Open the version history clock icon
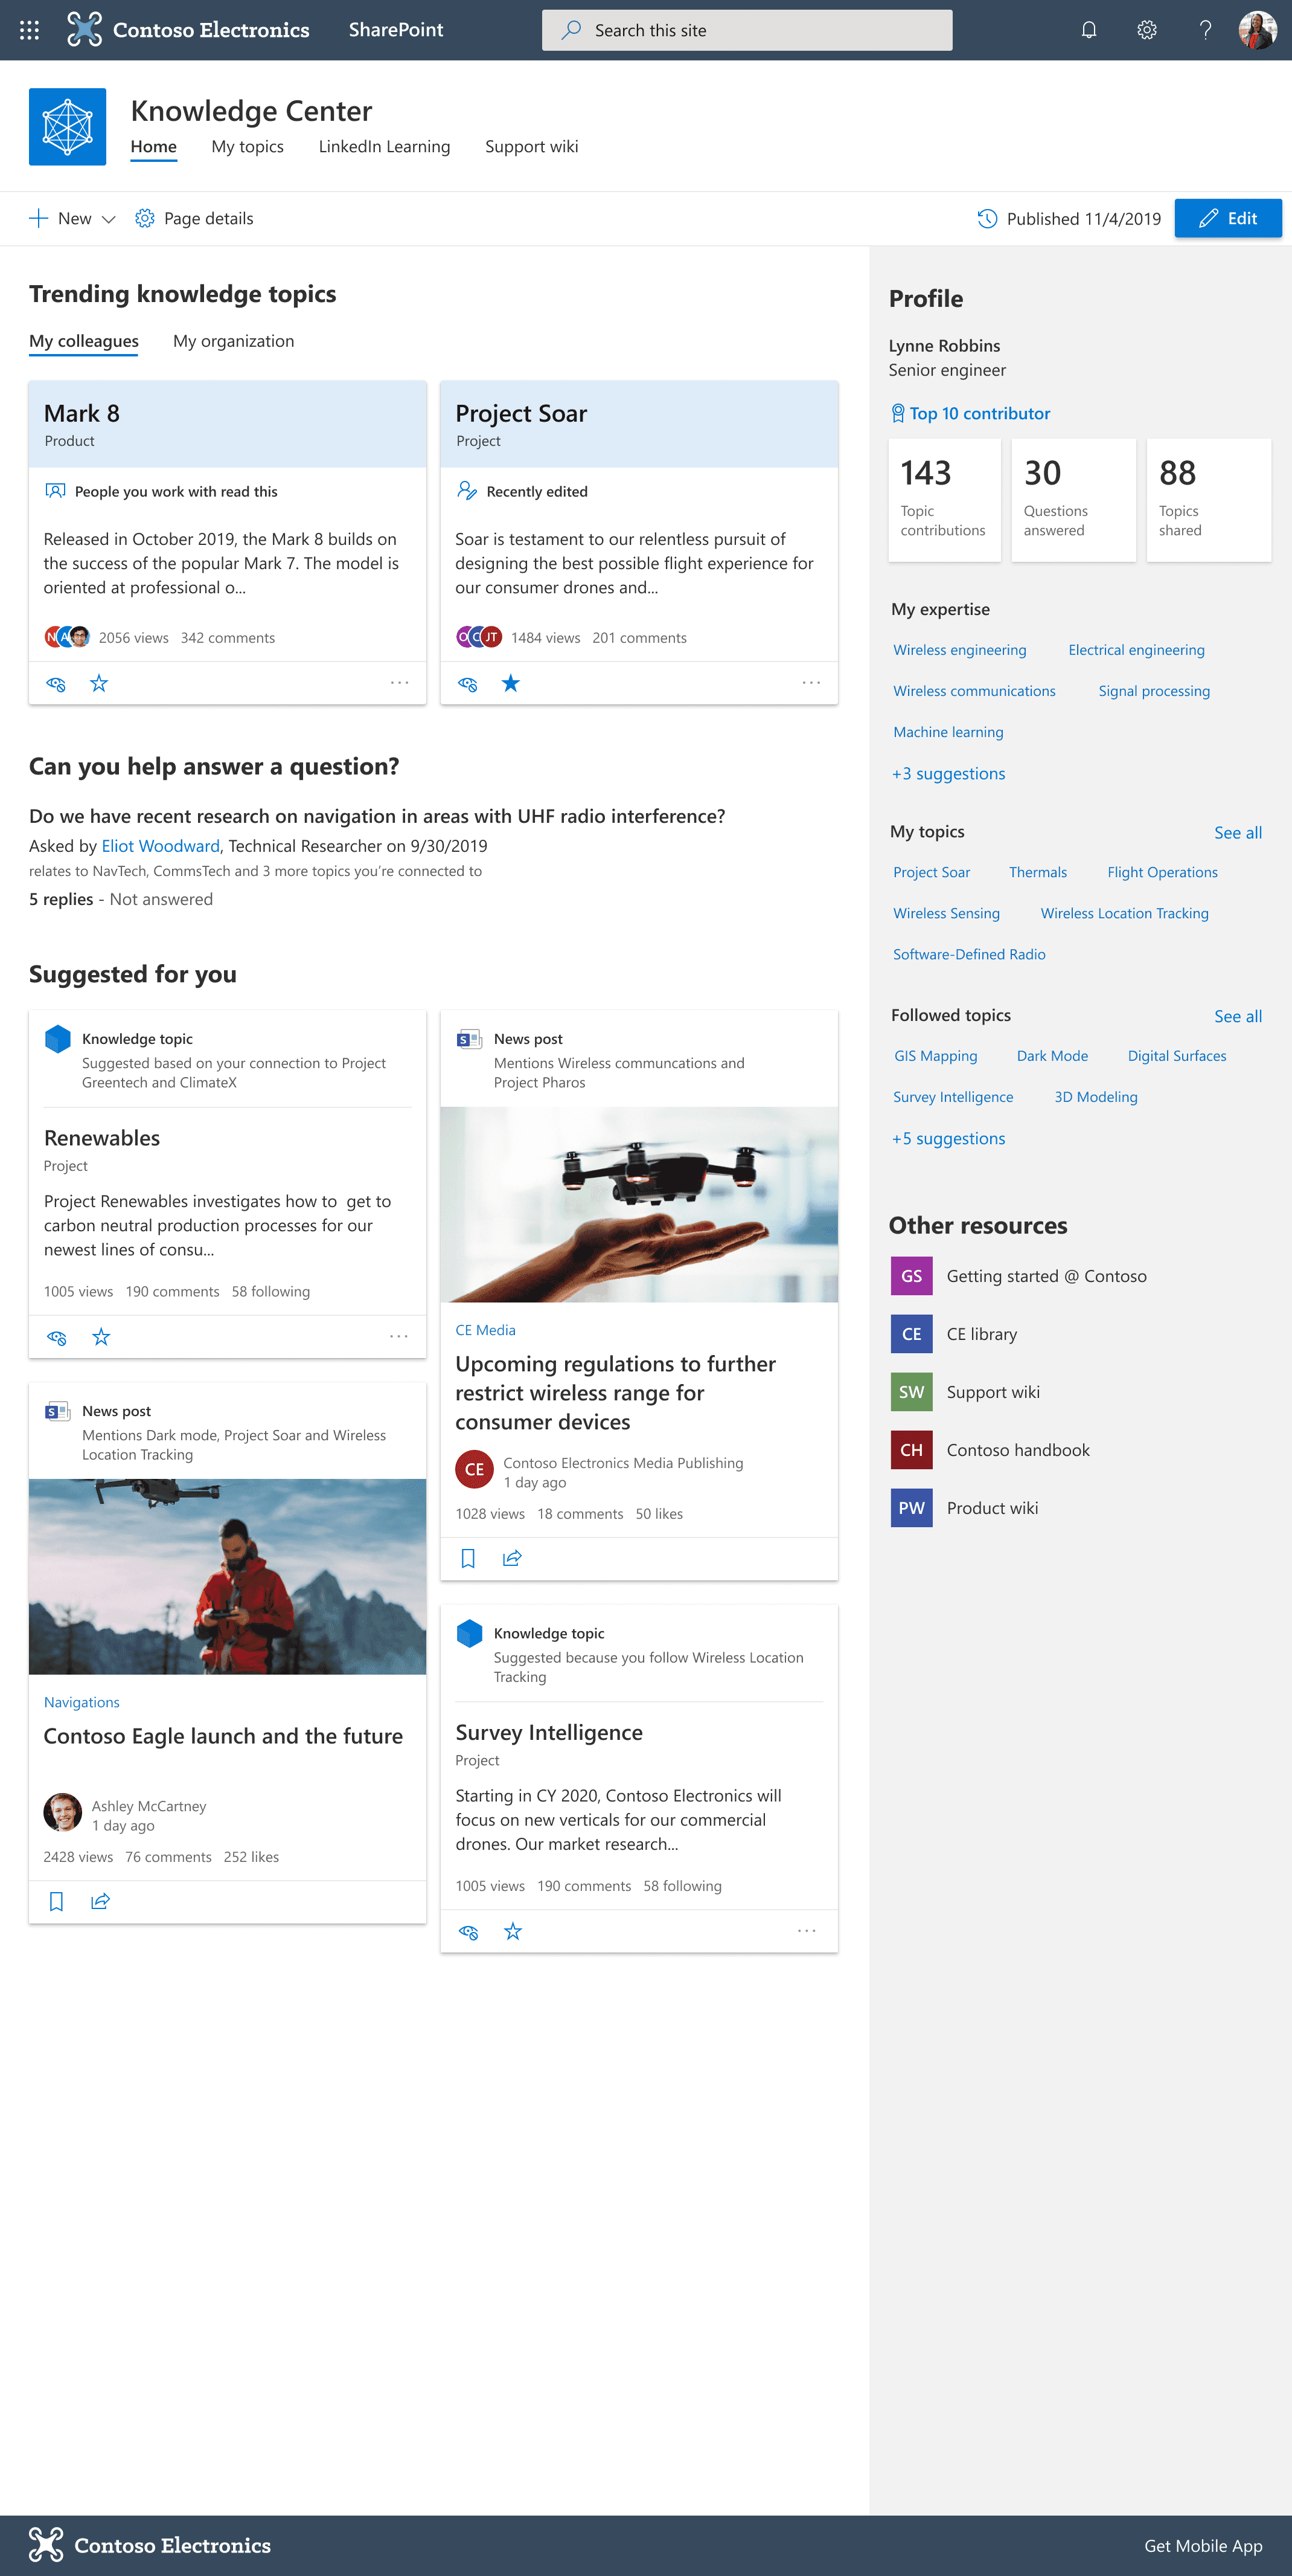 coord(987,218)
